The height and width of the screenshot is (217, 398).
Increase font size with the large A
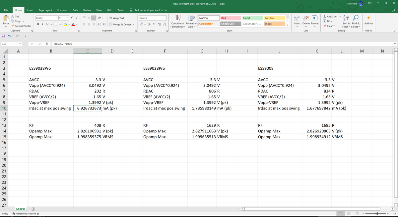(72, 18)
